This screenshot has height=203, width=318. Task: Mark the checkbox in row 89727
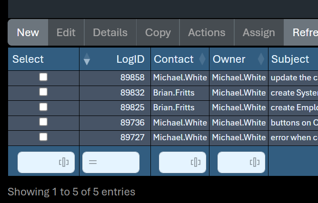pos(43,137)
